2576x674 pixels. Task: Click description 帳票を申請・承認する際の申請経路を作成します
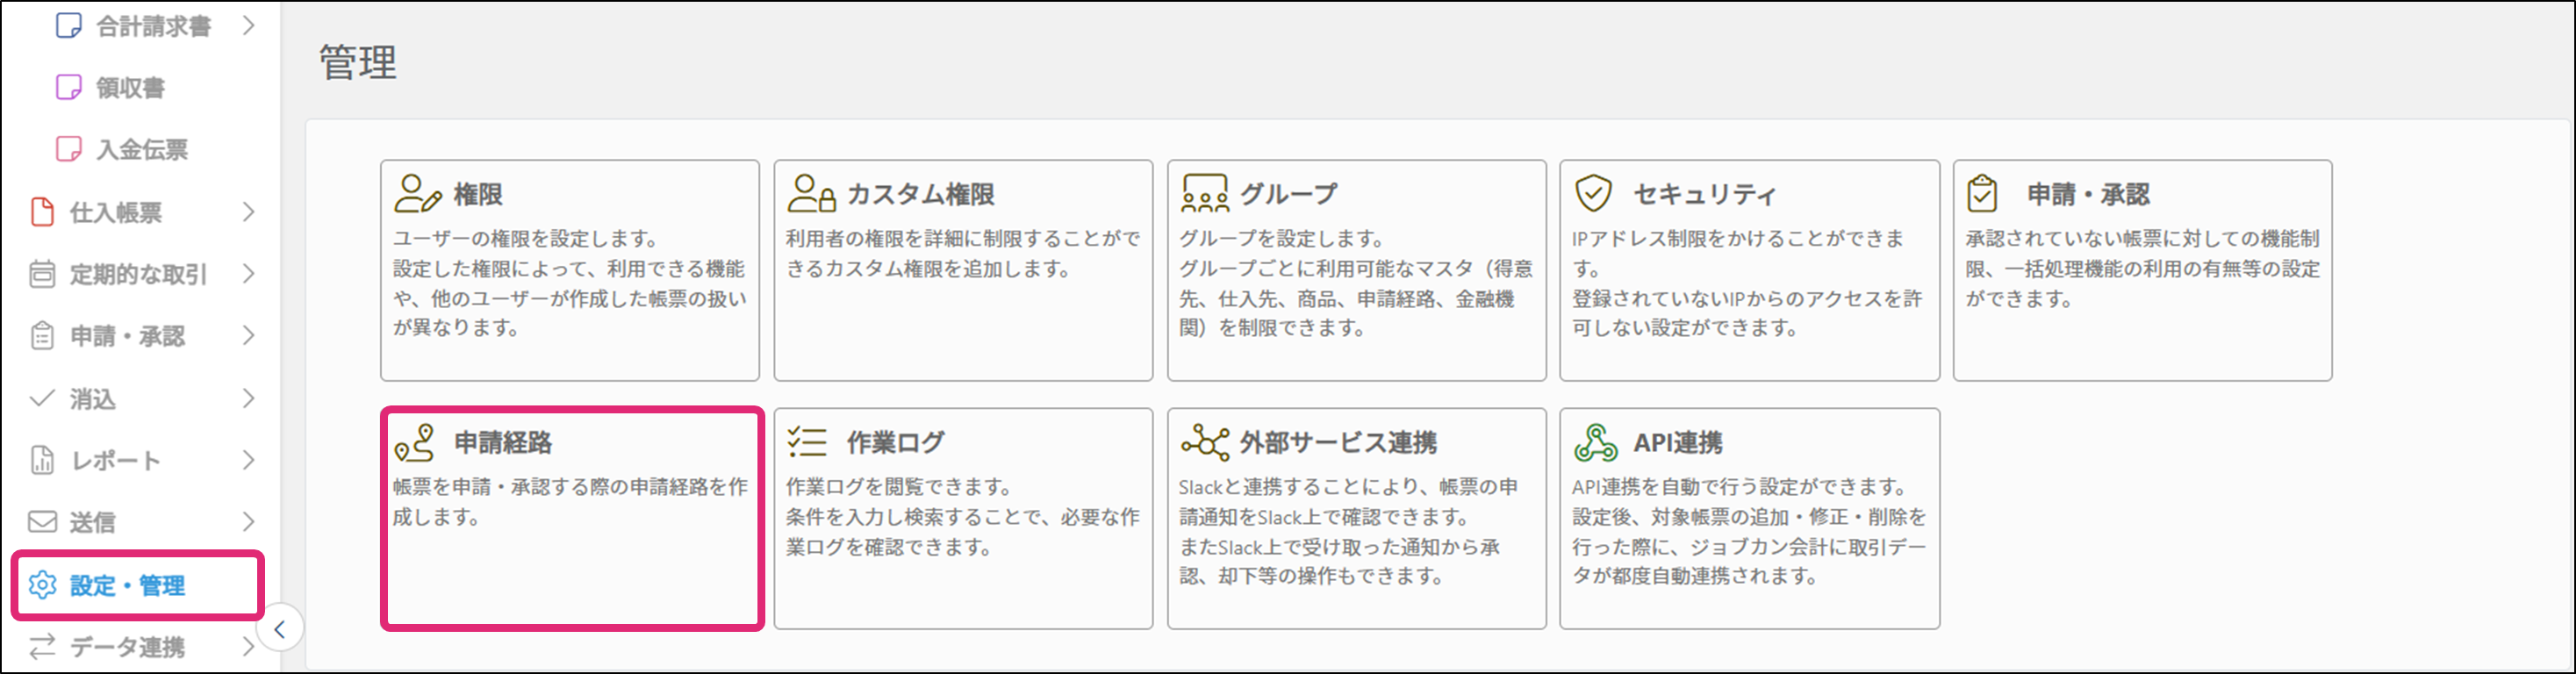click(570, 501)
